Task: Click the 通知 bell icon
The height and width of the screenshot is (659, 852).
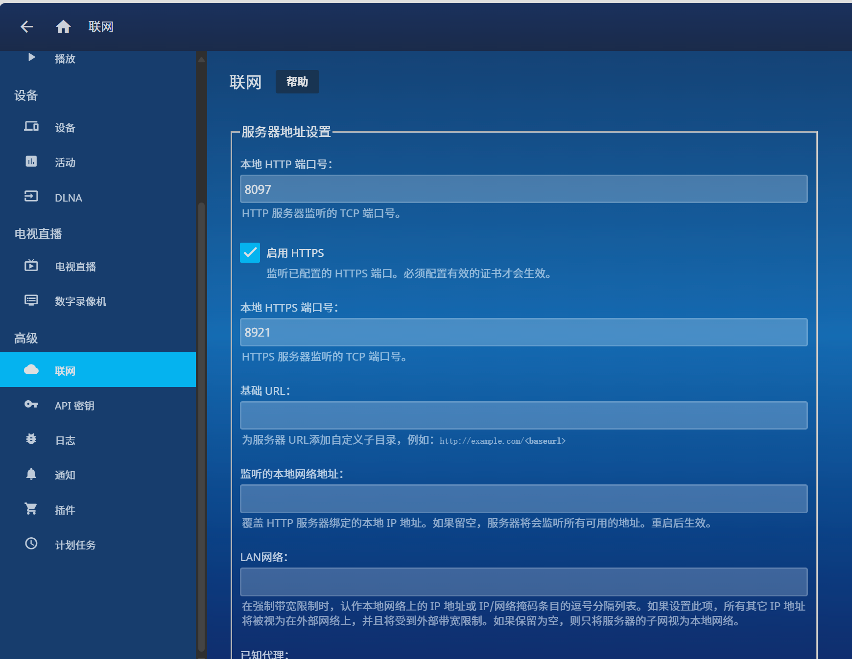Action: coord(31,474)
